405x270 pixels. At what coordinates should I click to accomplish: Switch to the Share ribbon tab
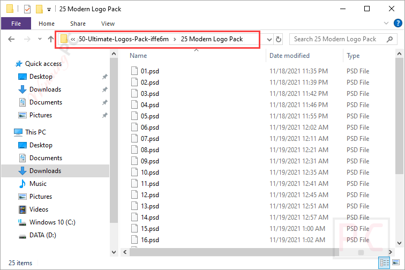[78, 24]
